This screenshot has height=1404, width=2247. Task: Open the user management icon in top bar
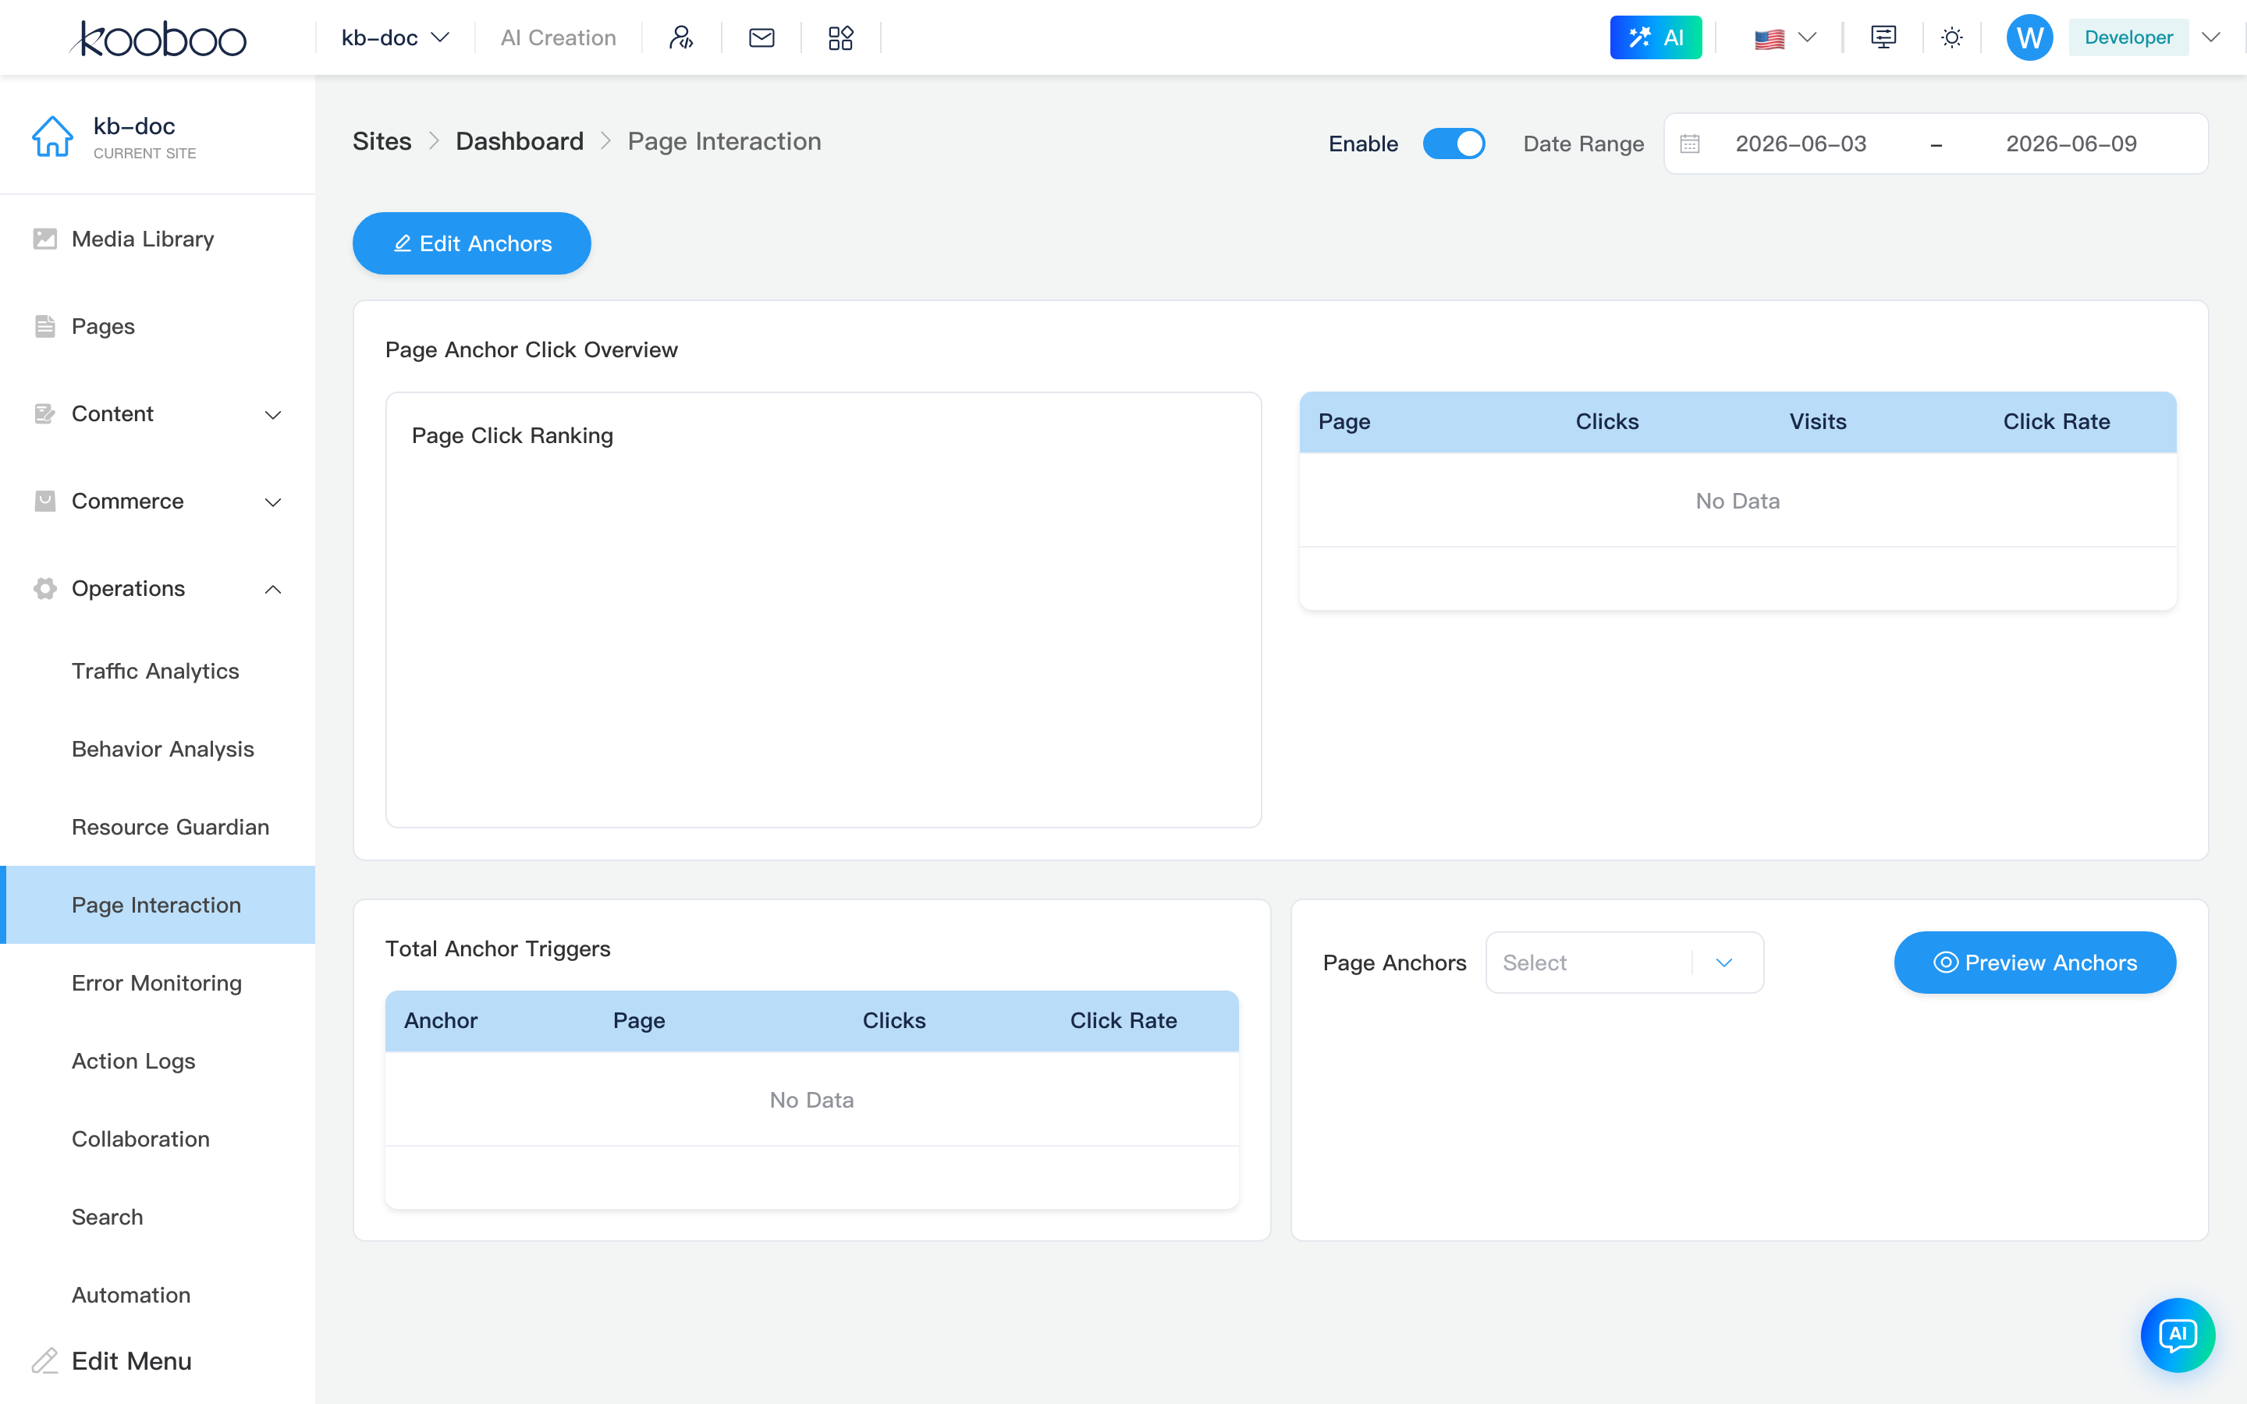[680, 38]
